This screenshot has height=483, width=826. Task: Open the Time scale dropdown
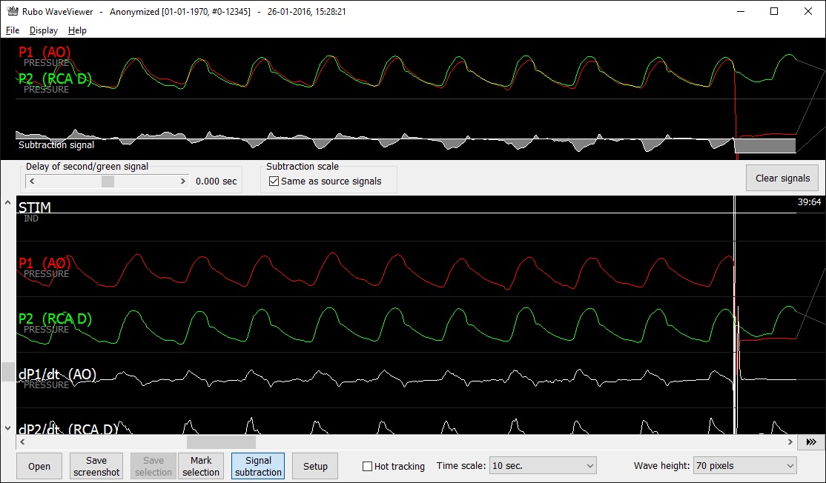point(543,466)
